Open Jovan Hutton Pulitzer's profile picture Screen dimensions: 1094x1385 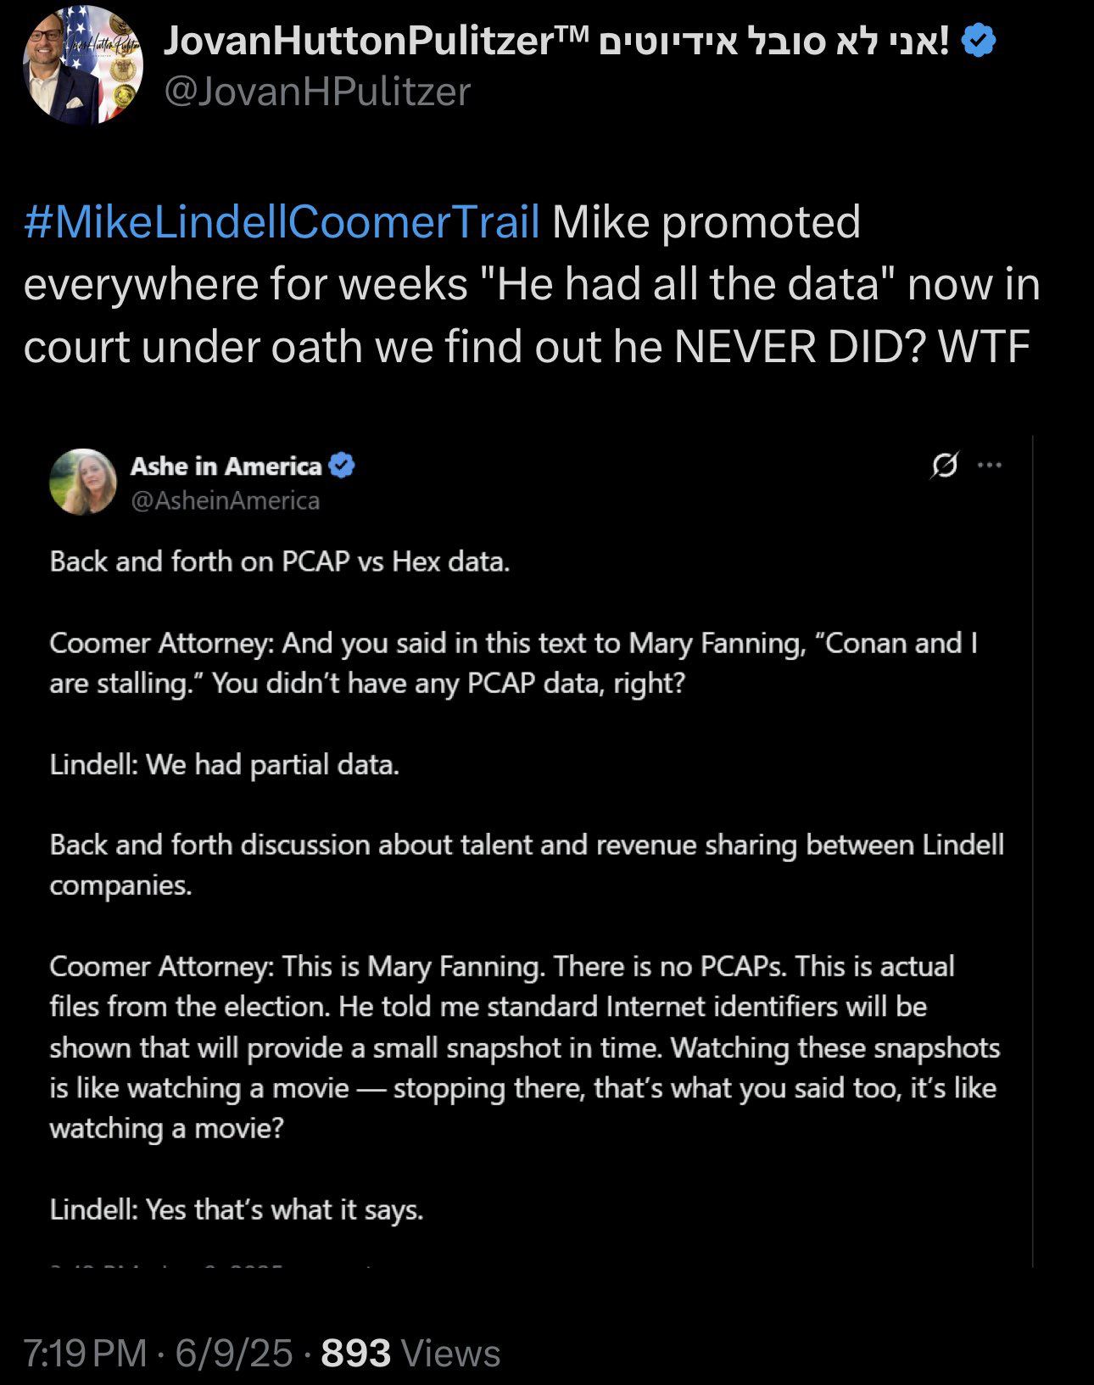pyautogui.click(x=82, y=65)
